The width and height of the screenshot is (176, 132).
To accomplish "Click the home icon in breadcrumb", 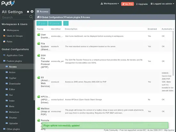I will [x=38, y=17].
